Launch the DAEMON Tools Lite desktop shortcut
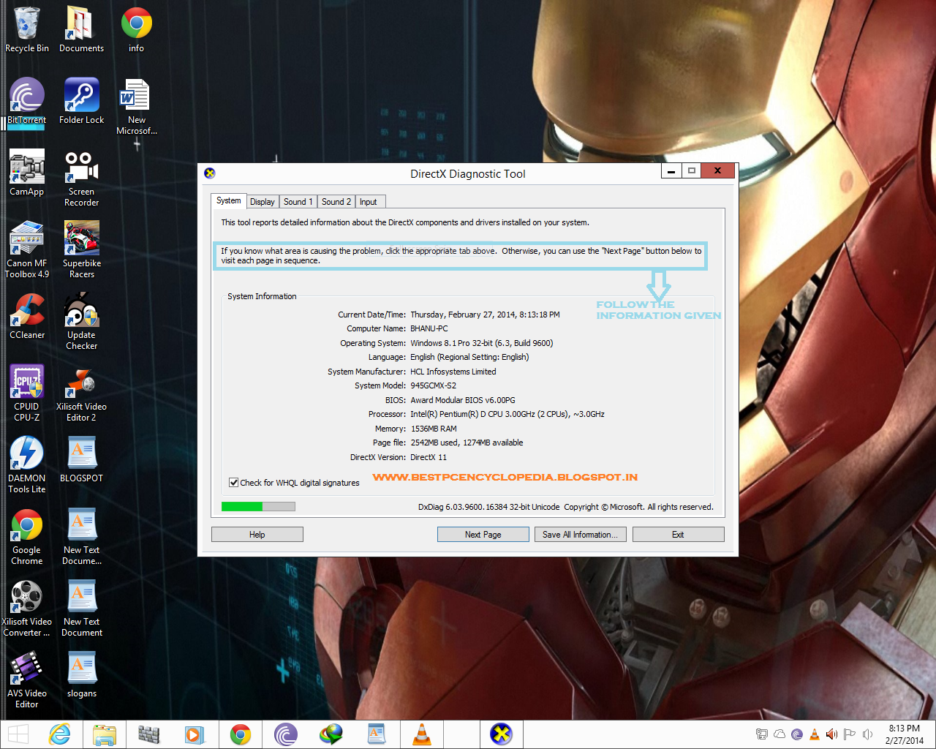 tap(27, 465)
